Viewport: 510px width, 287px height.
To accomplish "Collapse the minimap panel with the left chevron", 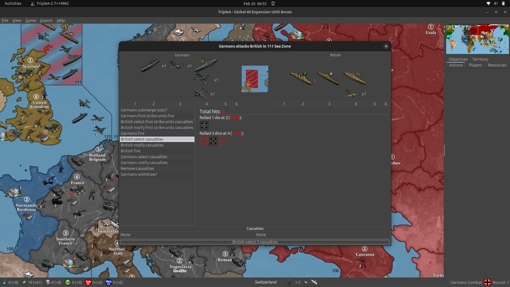I will coord(444,27).
